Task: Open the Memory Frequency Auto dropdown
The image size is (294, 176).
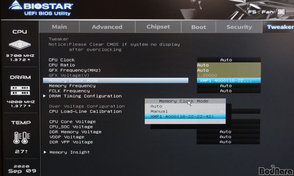Action: [x=229, y=86]
